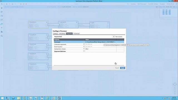Viewport: 178px width, 100px height.
Task: Click the Redirect Error Stream false value
Action: pyautogui.click(x=87, y=49)
